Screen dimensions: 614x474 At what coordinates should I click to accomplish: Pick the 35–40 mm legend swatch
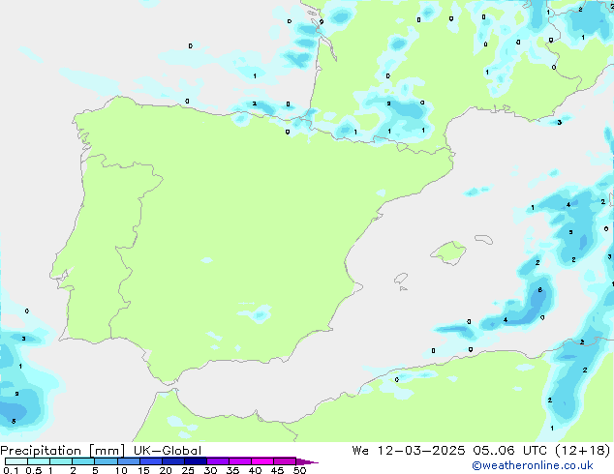pos(239,461)
